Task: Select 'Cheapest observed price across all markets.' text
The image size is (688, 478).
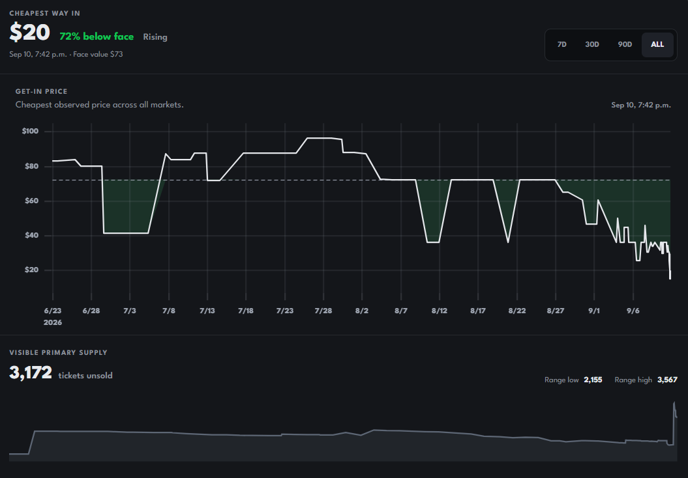Action: tap(100, 105)
